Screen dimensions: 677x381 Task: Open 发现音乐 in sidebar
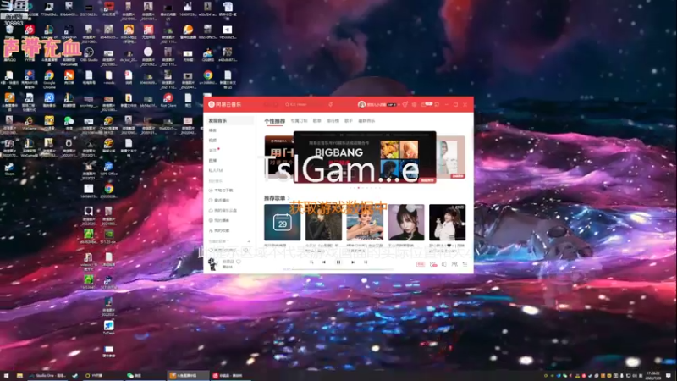228,120
